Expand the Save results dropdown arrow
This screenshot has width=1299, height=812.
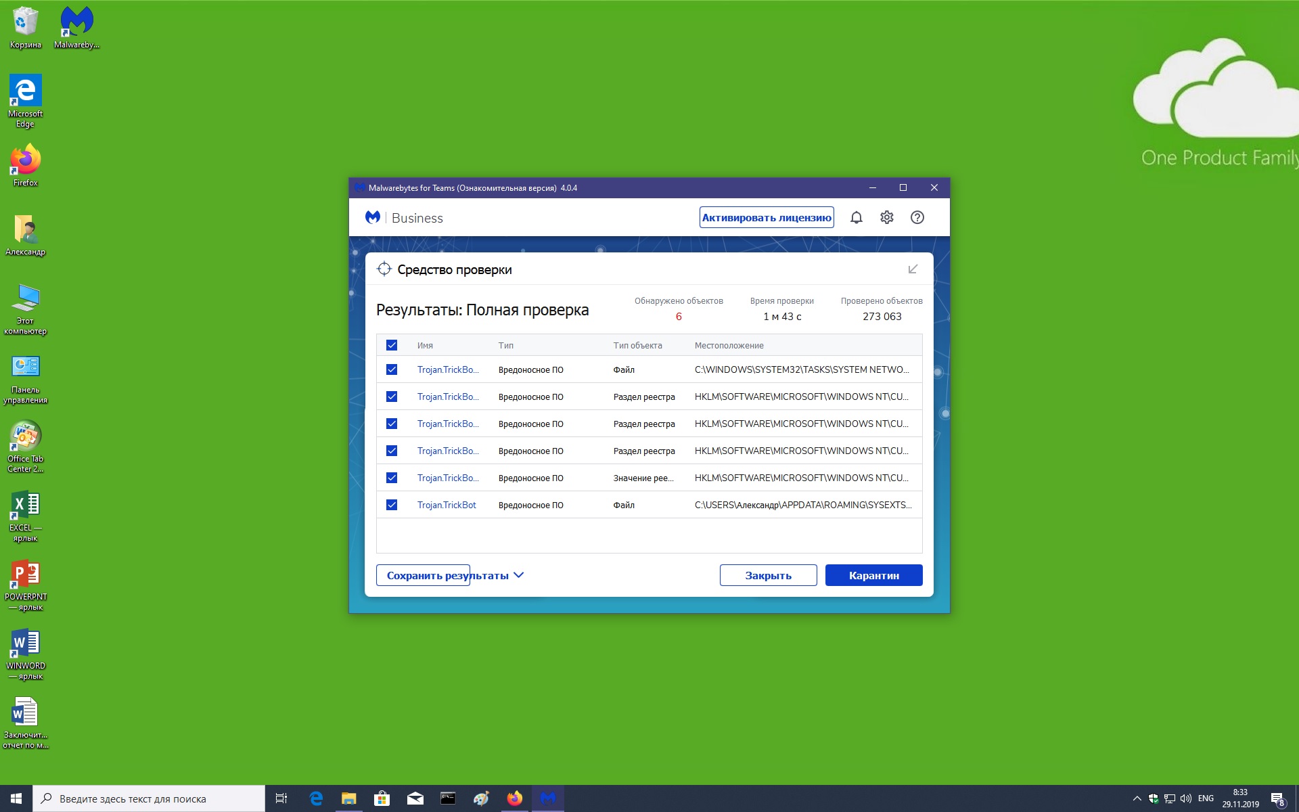[519, 575]
